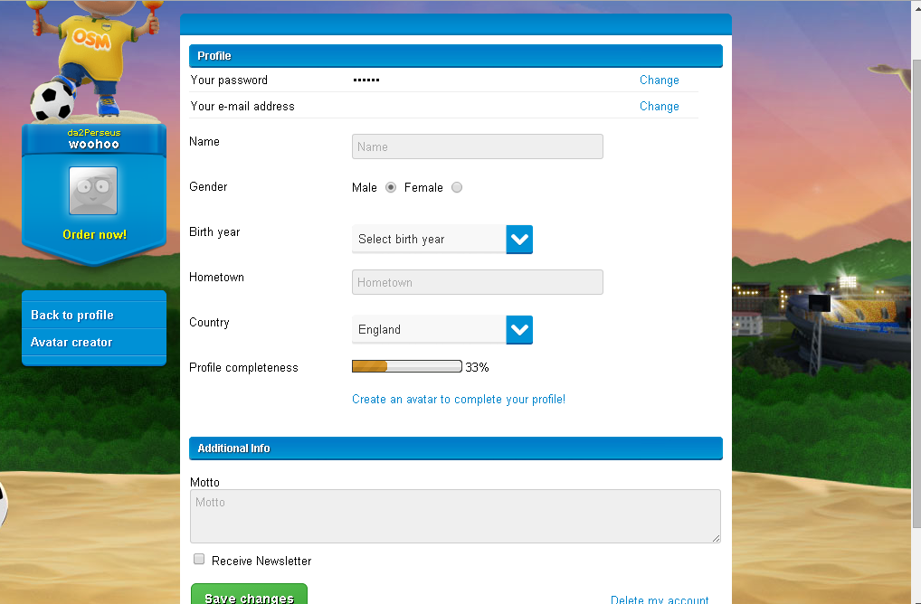
Task: Click the Save changes button
Action: (x=249, y=594)
